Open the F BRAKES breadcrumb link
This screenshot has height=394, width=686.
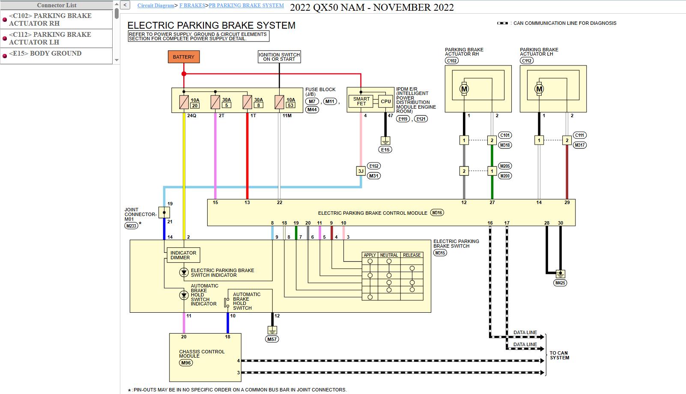[192, 6]
